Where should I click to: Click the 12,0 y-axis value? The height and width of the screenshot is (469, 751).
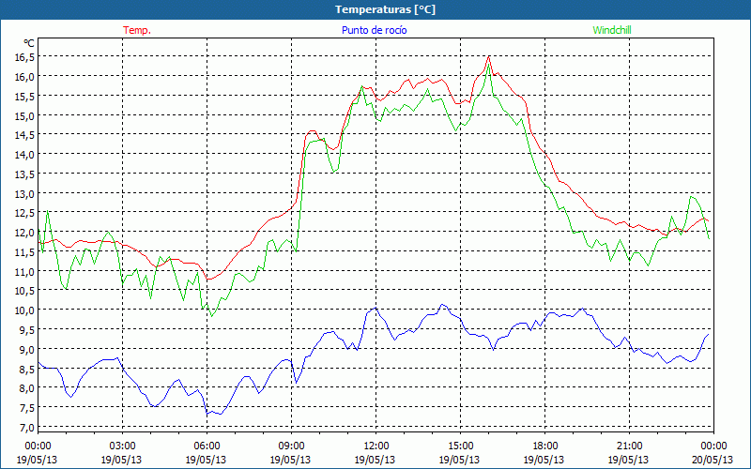[24, 233]
